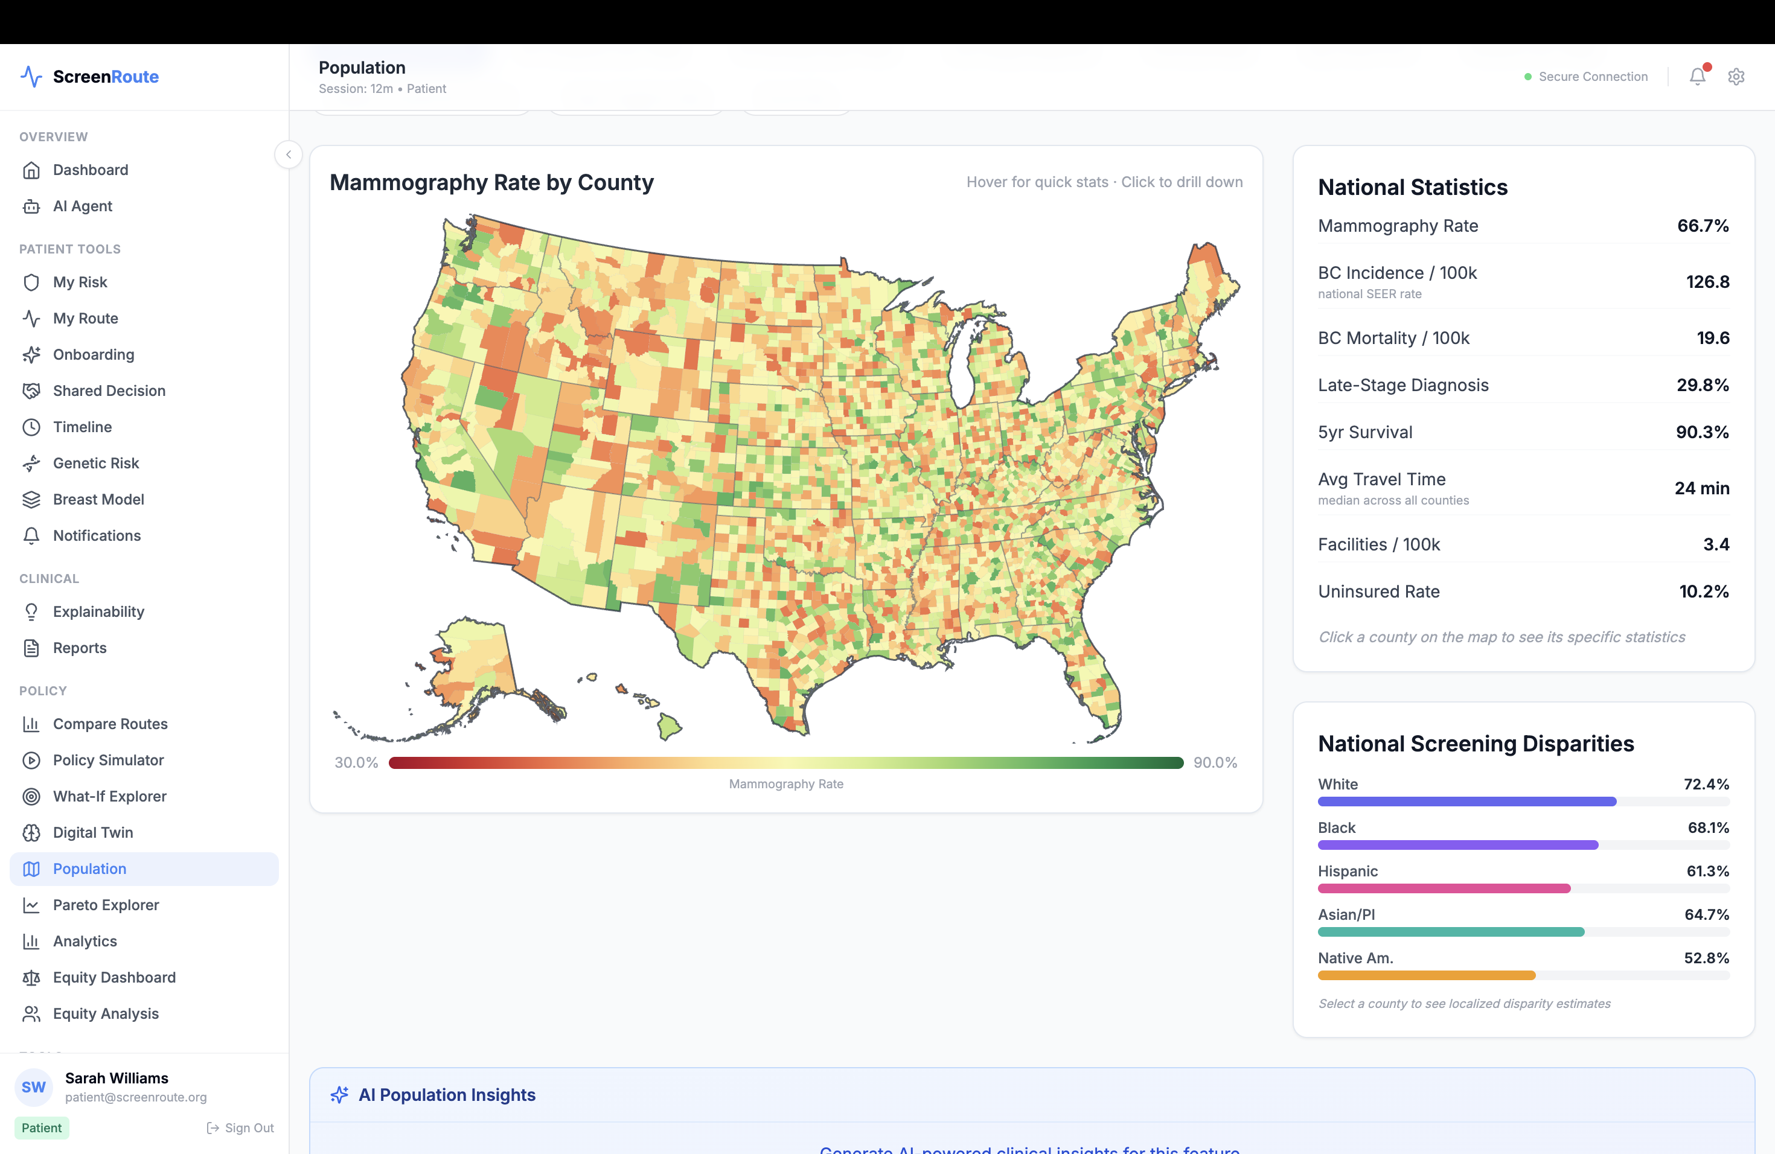
Task: Click the AI Population Insights sparkle icon
Action: tap(339, 1094)
